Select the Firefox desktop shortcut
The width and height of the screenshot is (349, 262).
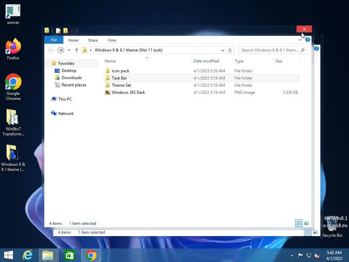(x=13, y=49)
